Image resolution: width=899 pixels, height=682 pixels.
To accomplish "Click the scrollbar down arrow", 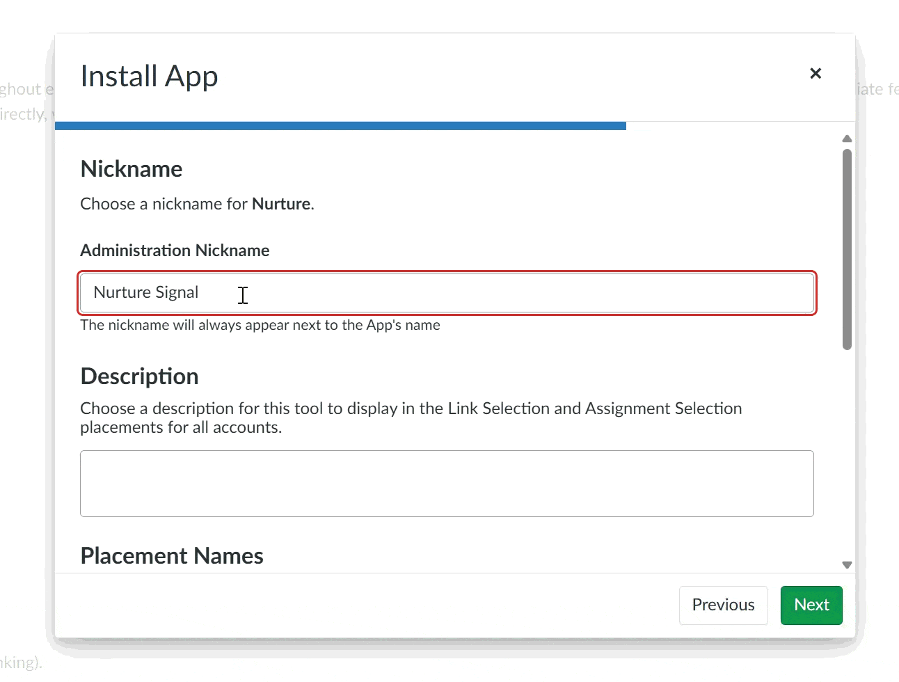I will point(847,565).
